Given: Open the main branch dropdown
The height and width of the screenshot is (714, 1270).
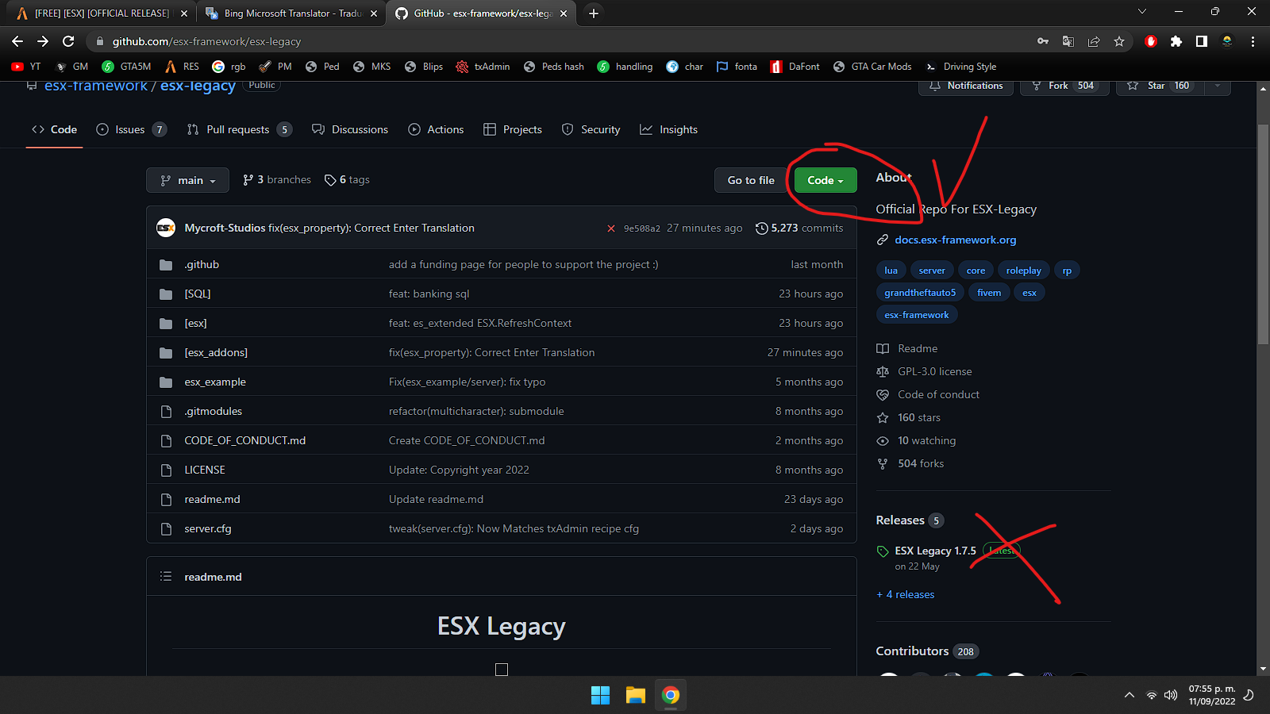Looking at the screenshot, I should pos(187,180).
